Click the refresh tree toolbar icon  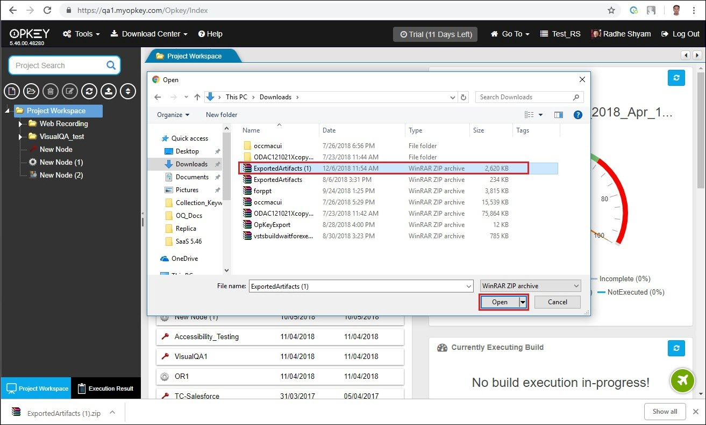click(89, 91)
